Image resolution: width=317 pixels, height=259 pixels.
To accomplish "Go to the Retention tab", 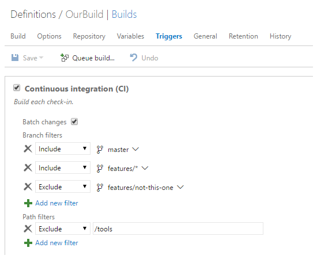I will (243, 36).
